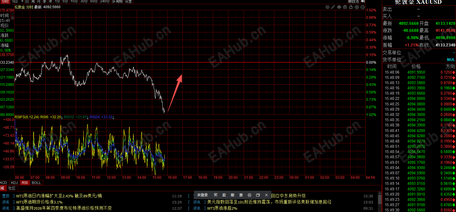Open chart settings gear icon

pyautogui.click(x=328, y=7)
